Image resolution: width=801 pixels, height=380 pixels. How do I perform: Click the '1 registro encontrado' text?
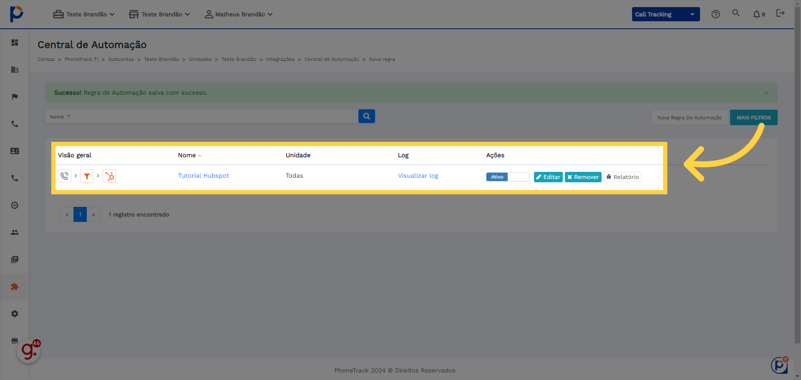[x=139, y=214]
